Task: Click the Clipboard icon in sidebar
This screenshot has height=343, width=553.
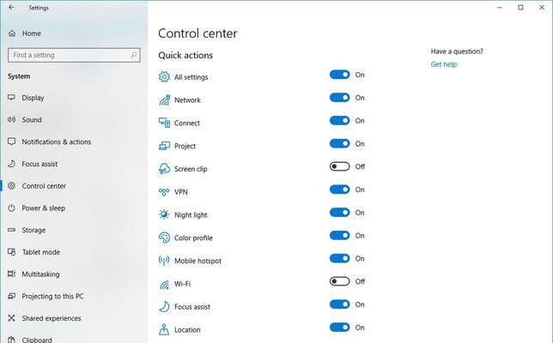Action: coord(12,340)
